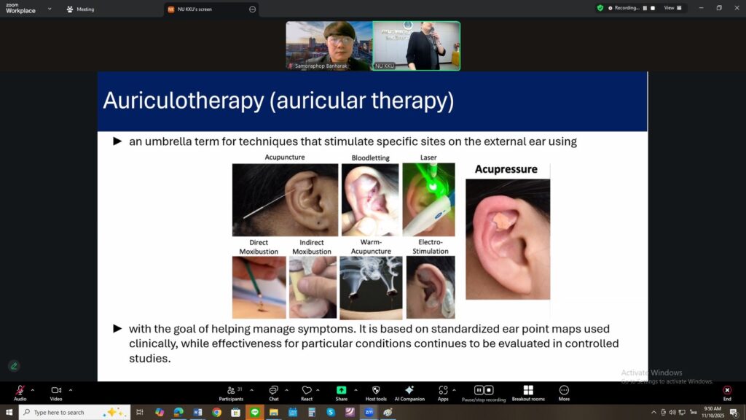Open the Apps menu
Screen dimensions: 746x420
tap(443, 391)
